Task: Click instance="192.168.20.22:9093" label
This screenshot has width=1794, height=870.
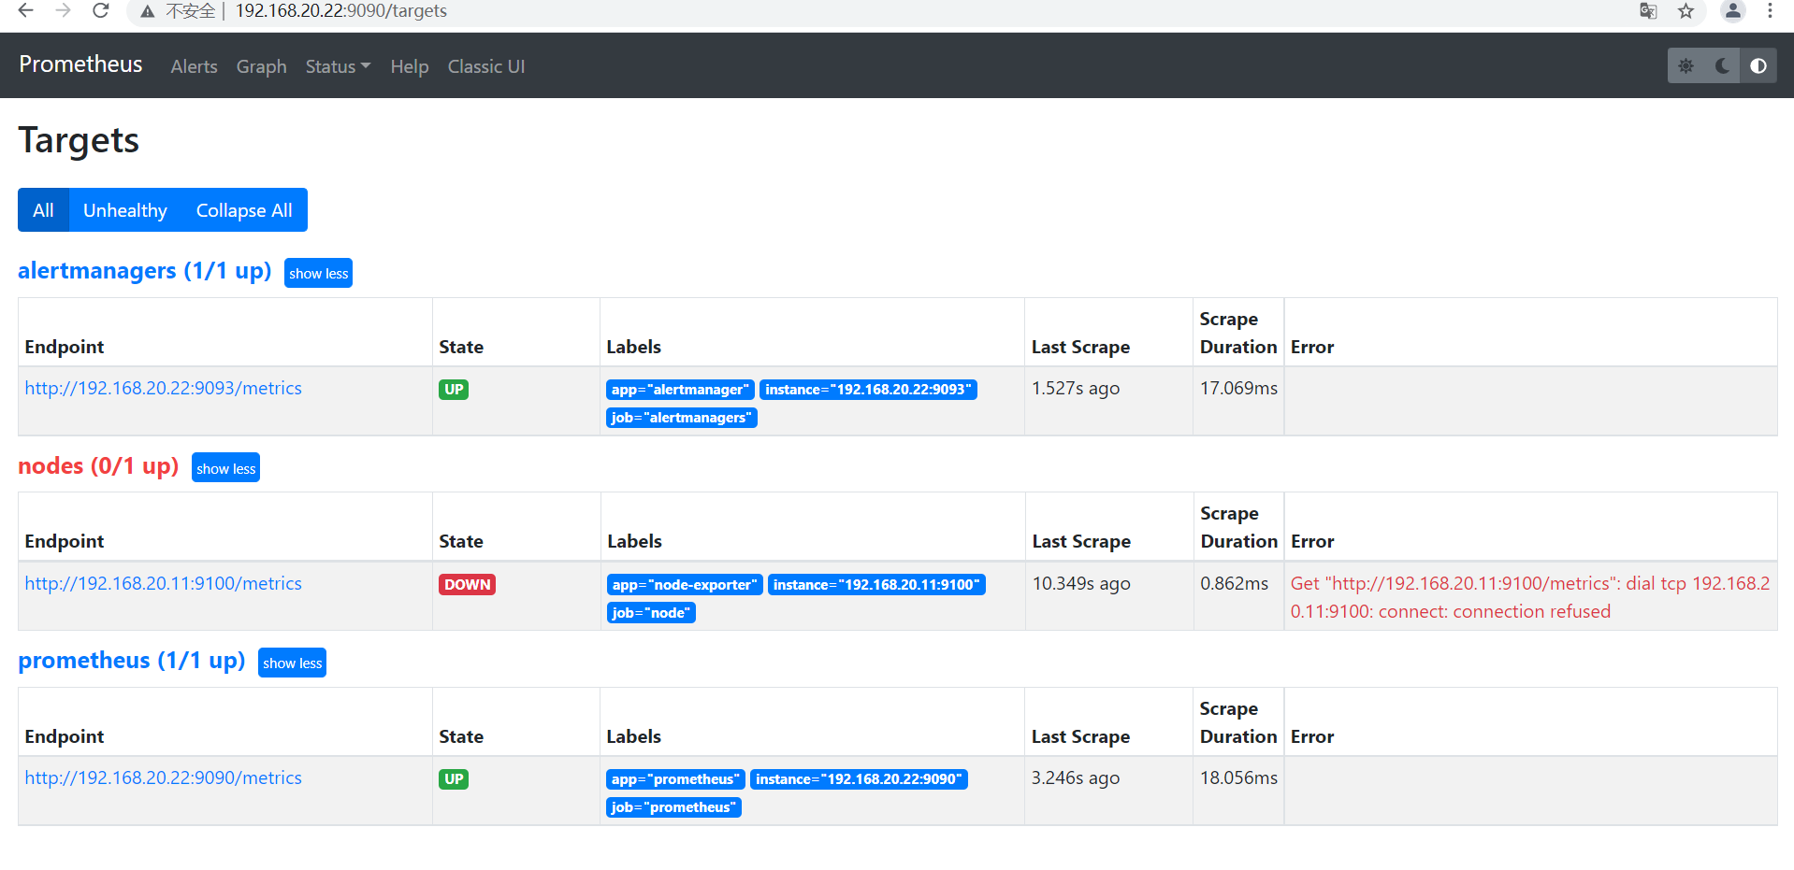Action: coord(868,390)
